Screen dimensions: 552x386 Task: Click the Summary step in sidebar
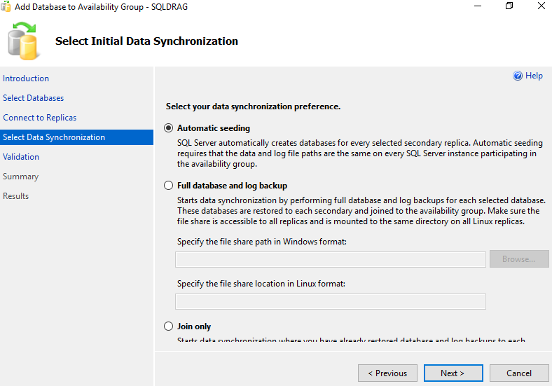(21, 177)
